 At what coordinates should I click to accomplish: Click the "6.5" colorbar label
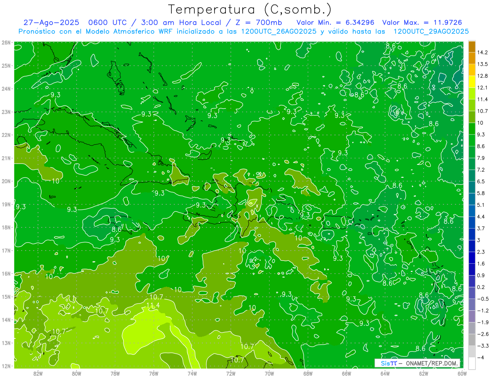(x=481, y=182)
